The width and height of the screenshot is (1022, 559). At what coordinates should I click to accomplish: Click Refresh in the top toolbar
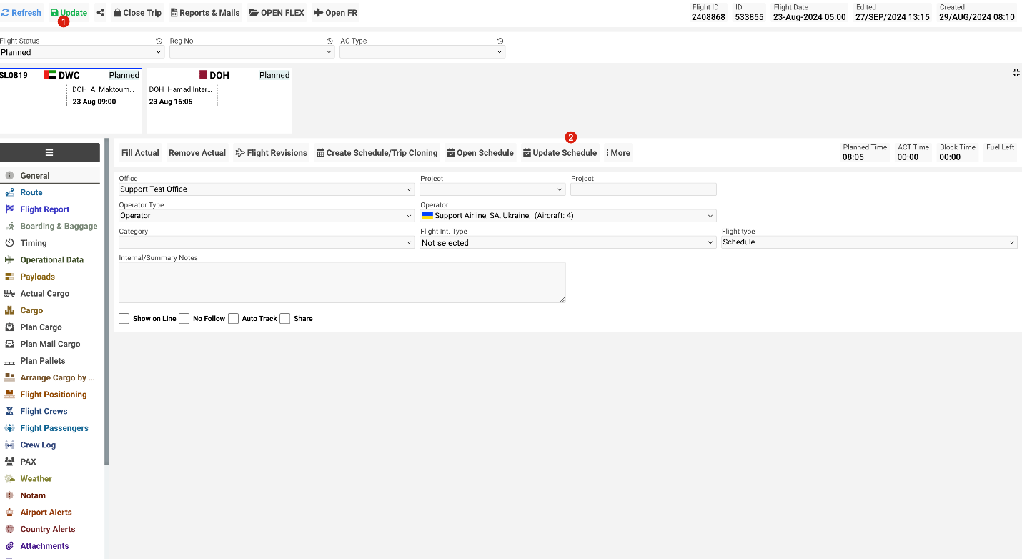coord(21,12)
